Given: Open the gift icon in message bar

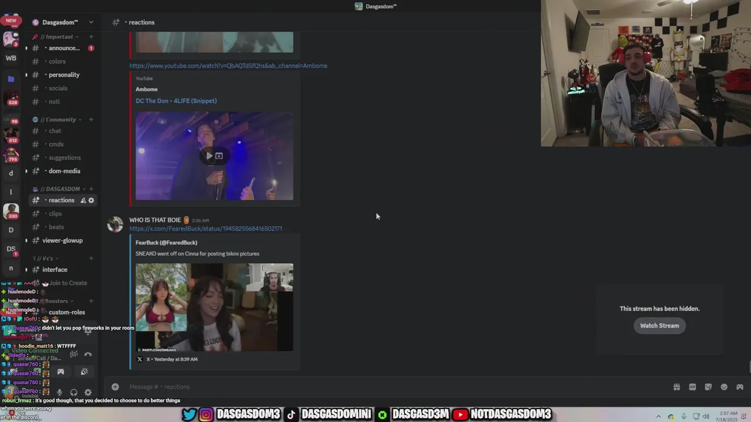Looking at the screenshot, I should click(x=676, y=387).
